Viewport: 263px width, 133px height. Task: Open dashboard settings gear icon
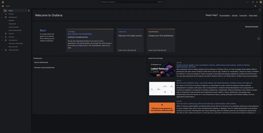pos(255,6)
